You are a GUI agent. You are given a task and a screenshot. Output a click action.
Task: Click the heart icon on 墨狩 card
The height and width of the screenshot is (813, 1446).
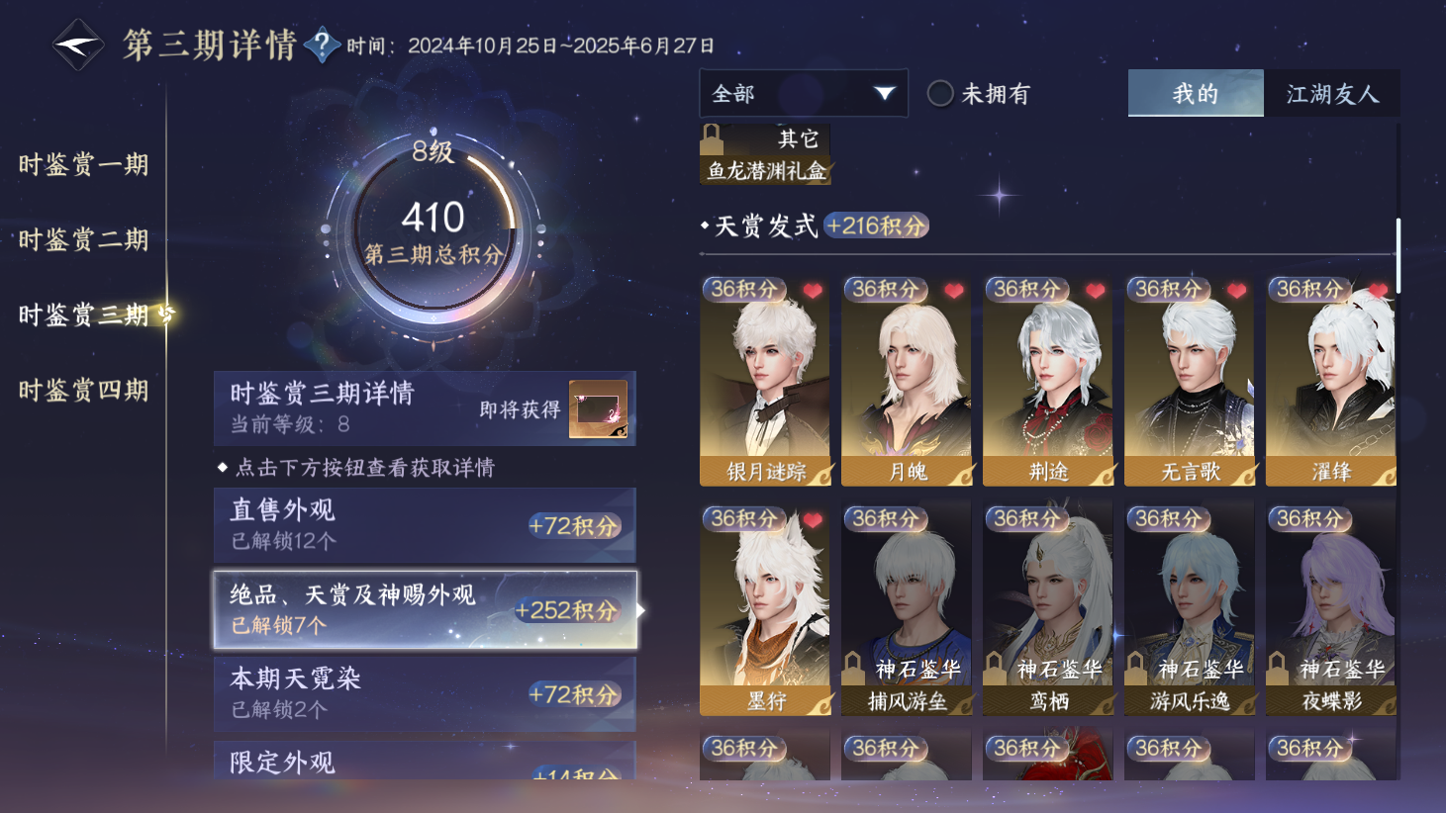tap(813, 520)
